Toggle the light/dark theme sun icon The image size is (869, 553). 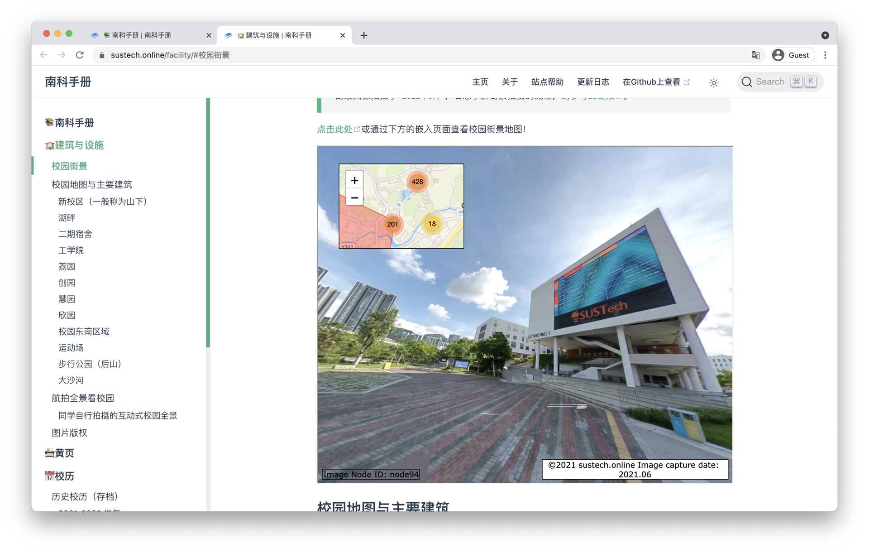[x=713, y=82]
